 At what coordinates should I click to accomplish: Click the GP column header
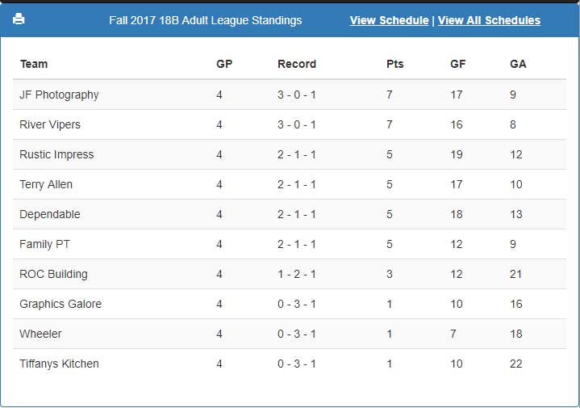pos(224,64)
